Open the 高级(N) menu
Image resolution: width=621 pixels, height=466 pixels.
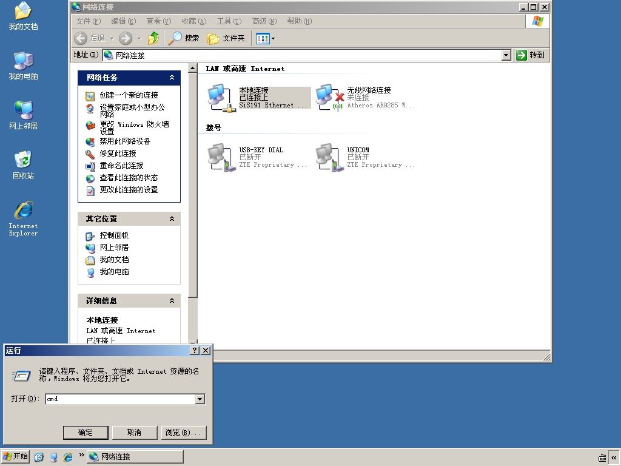[x=264, y=21]
